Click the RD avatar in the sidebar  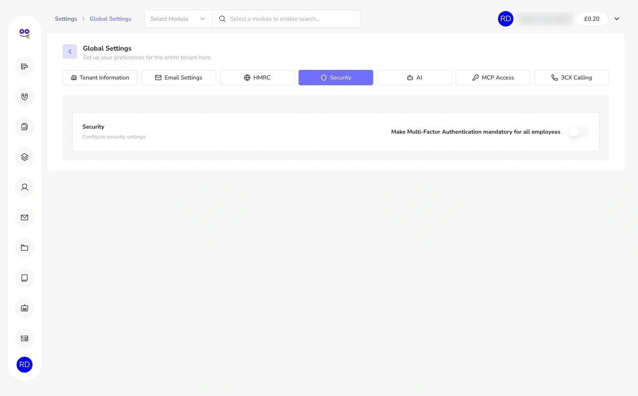click(25, 365)
